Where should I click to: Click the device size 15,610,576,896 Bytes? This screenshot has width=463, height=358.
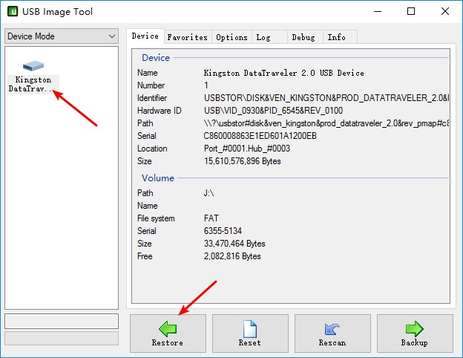click(x=243, y=161)
